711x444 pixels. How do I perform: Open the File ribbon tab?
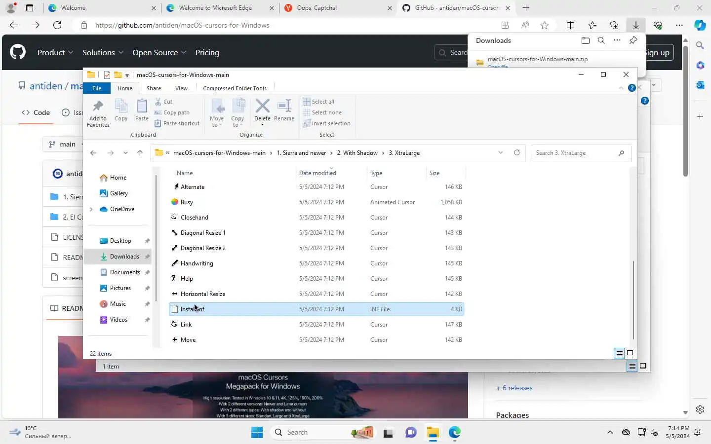pyautogui.click(x=97, y=88)
